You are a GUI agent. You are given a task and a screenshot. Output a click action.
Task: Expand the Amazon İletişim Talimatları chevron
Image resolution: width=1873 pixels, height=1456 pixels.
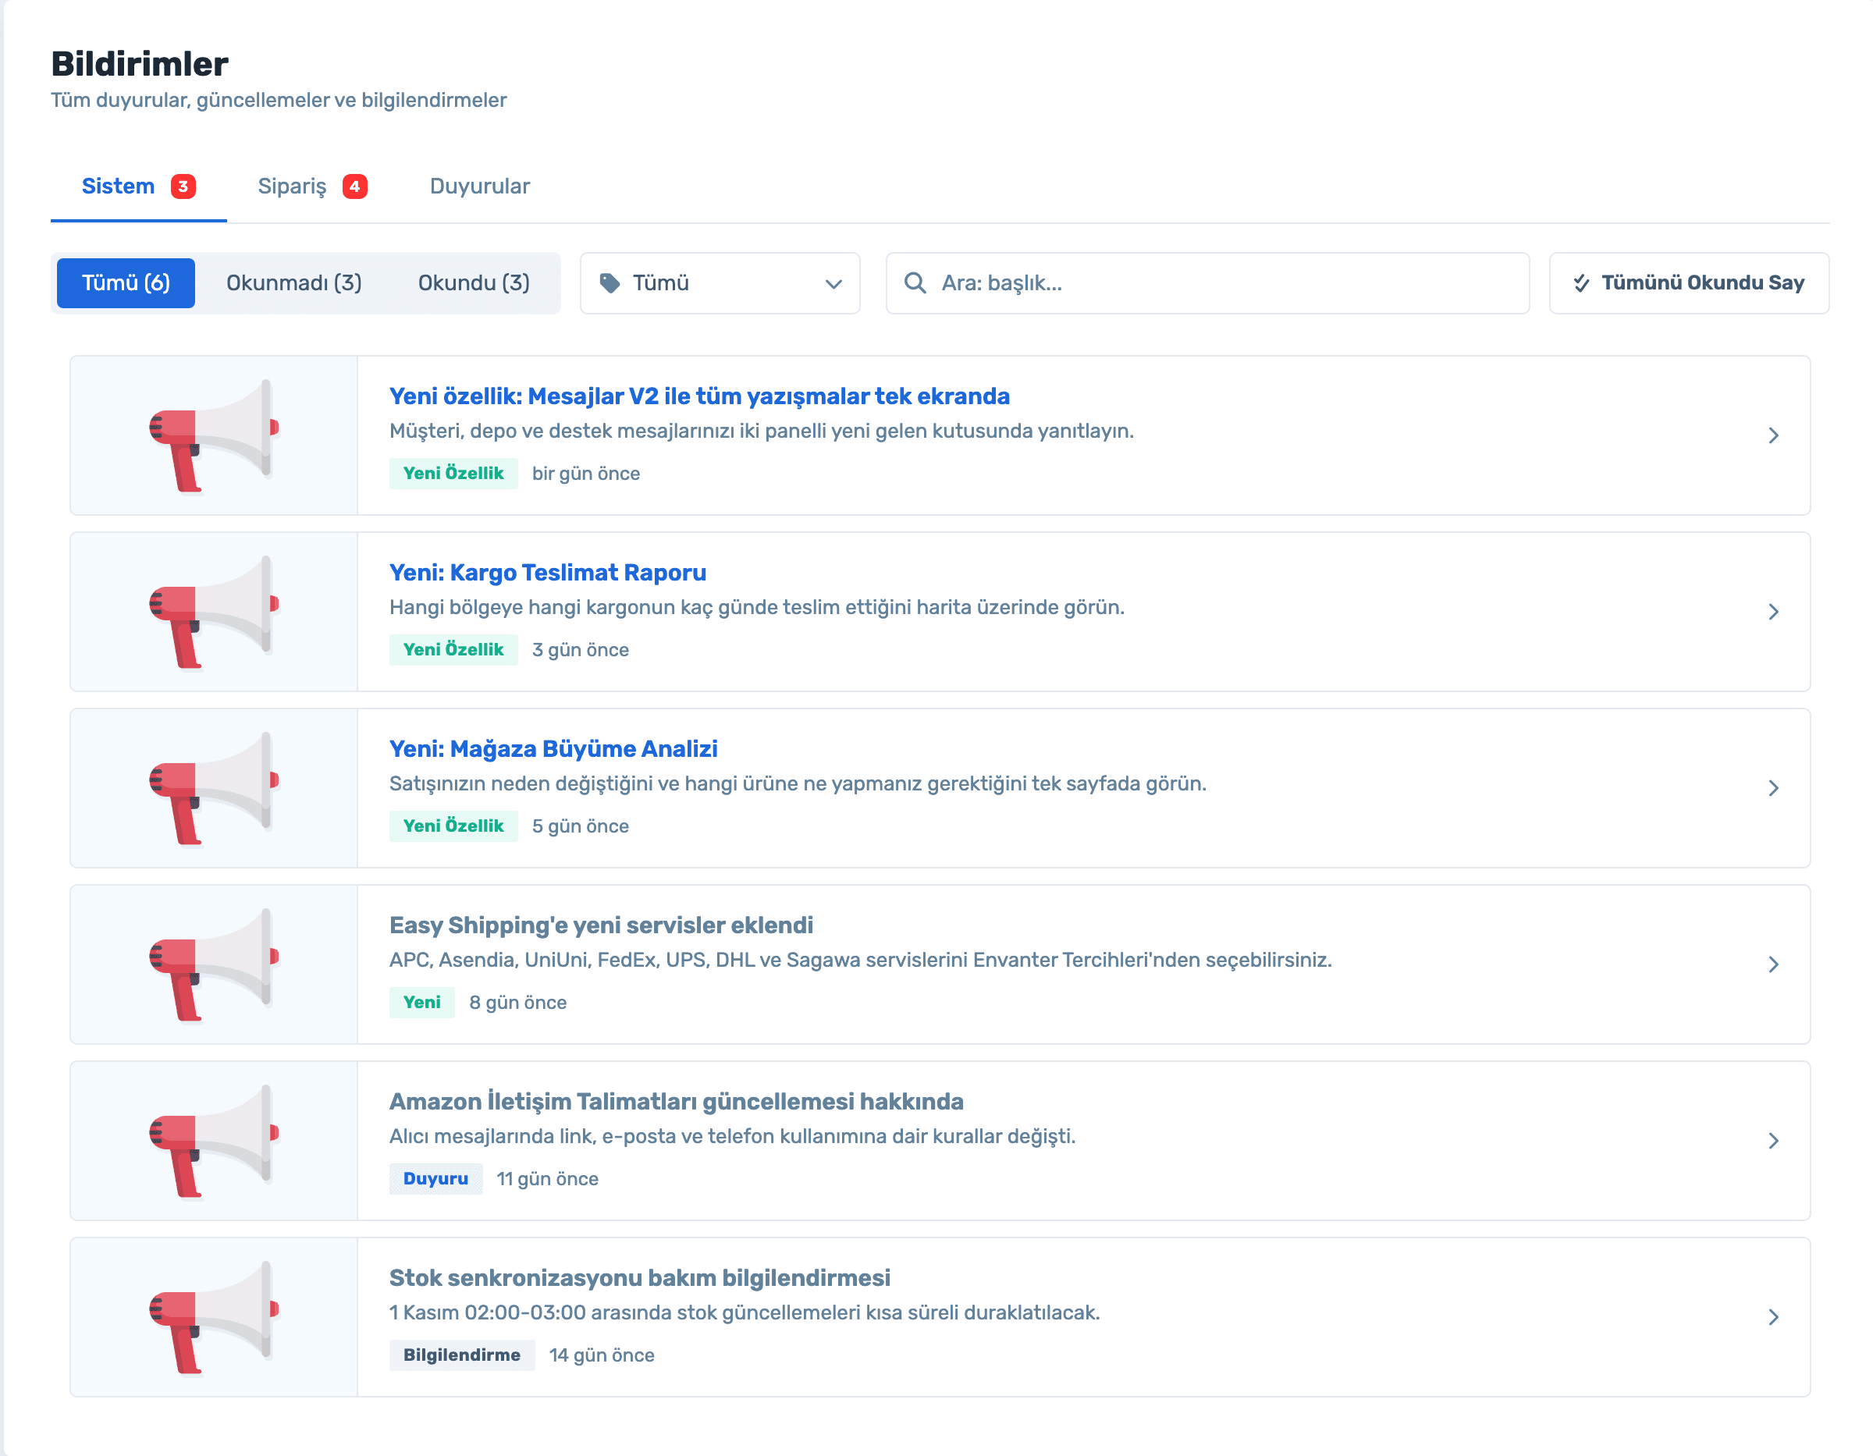(x=1774, y=1142)
